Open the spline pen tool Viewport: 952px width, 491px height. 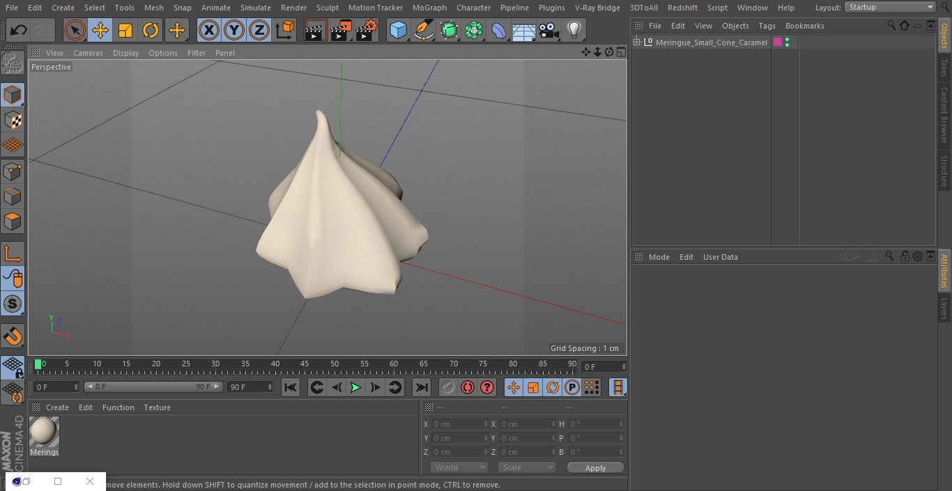[423, 31]
